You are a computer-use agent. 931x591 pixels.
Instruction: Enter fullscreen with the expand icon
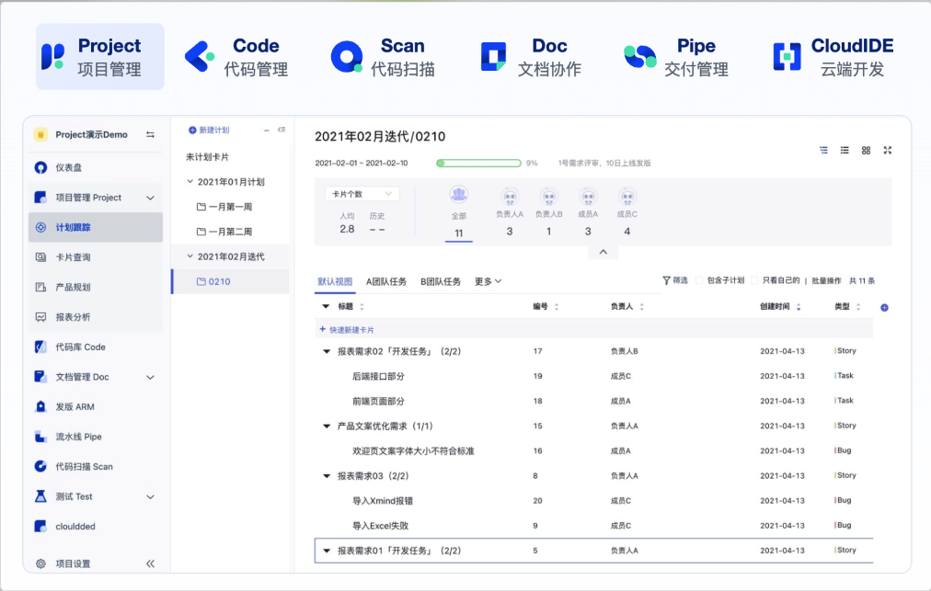(887, 150)
